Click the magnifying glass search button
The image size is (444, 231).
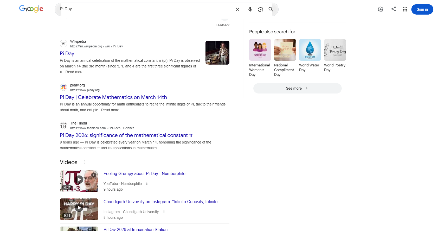click(x=271, y=9)
